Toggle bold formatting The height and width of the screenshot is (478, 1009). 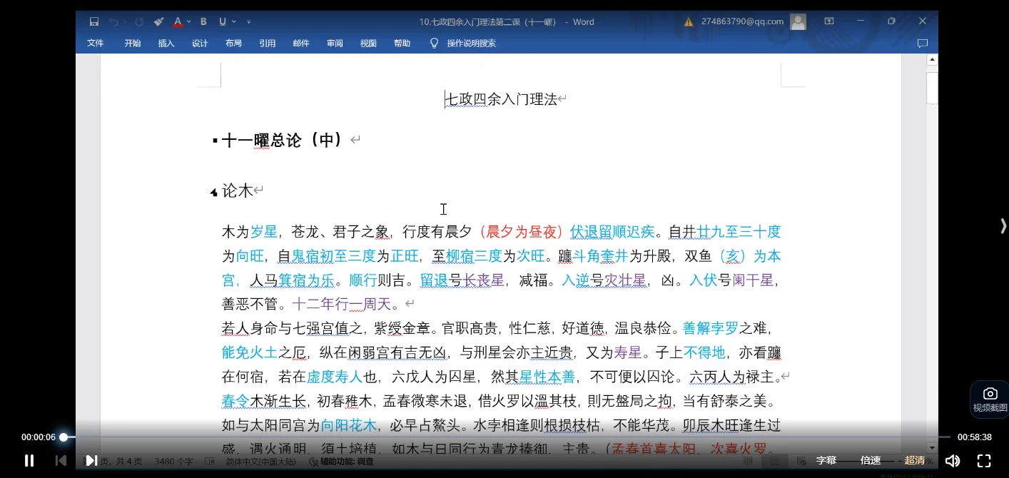[x=203, y=21]
